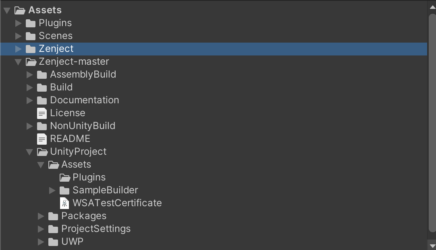
Task: Click the UnityProject folder icon
Action: 42,152
